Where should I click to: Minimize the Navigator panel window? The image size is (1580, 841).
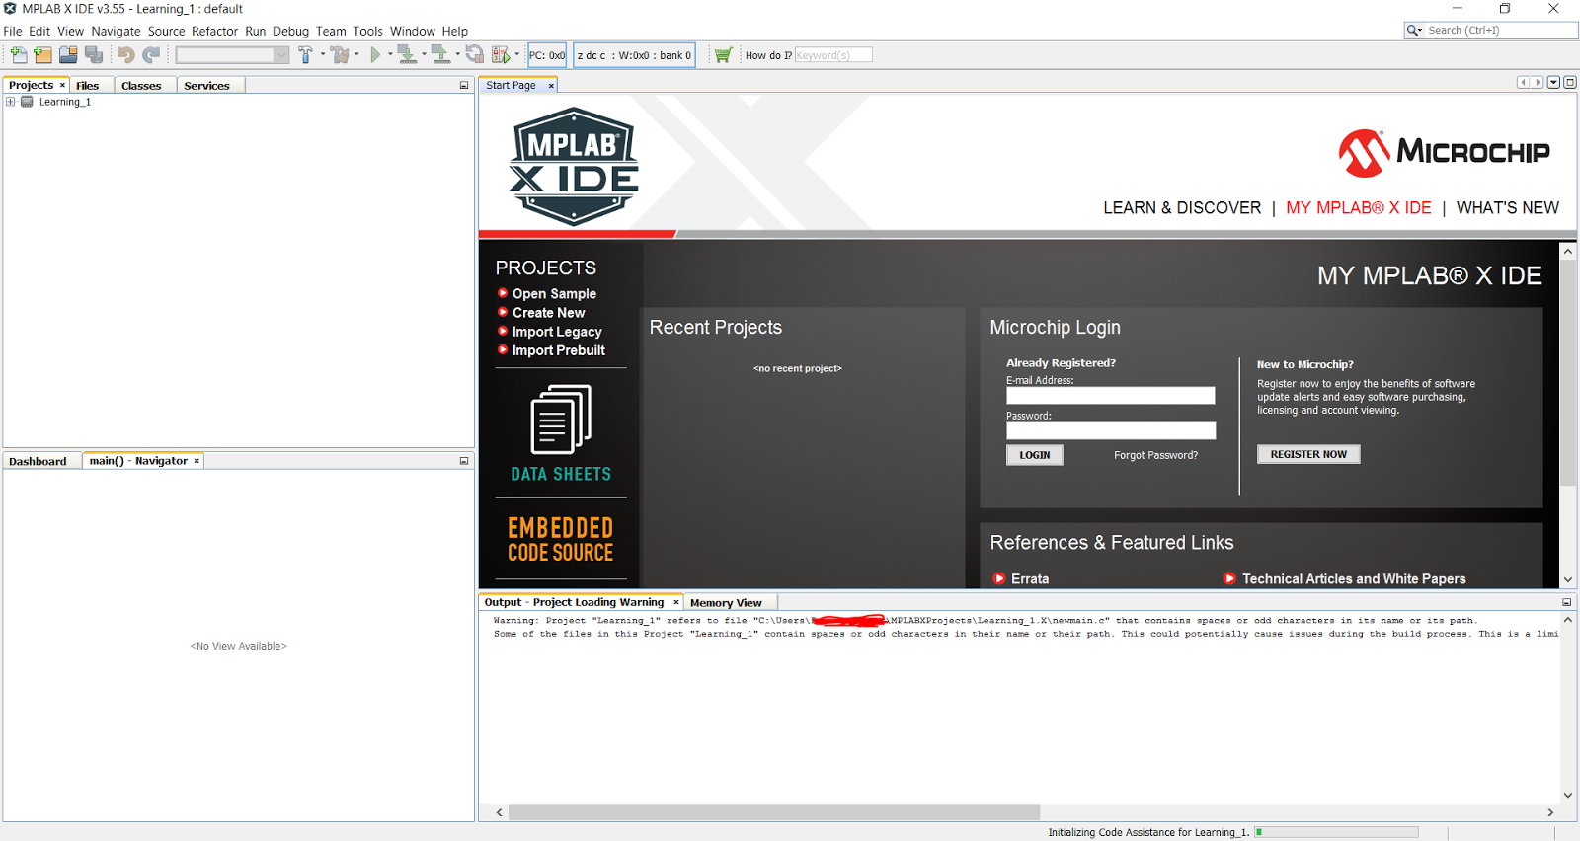464,461
